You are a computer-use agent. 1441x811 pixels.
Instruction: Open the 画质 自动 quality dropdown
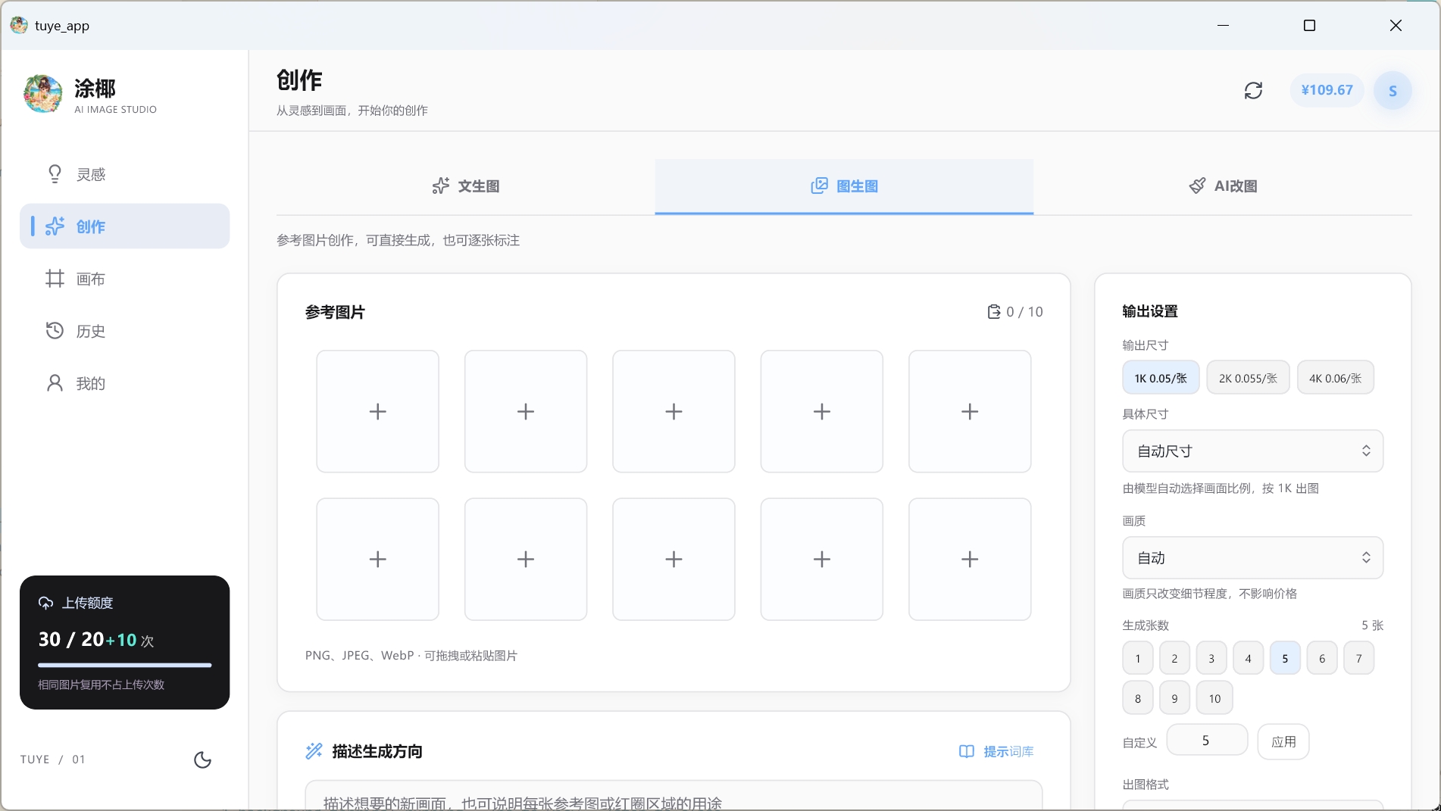tap(1252, 557)
